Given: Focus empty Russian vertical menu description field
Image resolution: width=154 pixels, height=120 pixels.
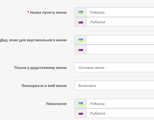Looking at the screenshot, I should tap(120, 49).
